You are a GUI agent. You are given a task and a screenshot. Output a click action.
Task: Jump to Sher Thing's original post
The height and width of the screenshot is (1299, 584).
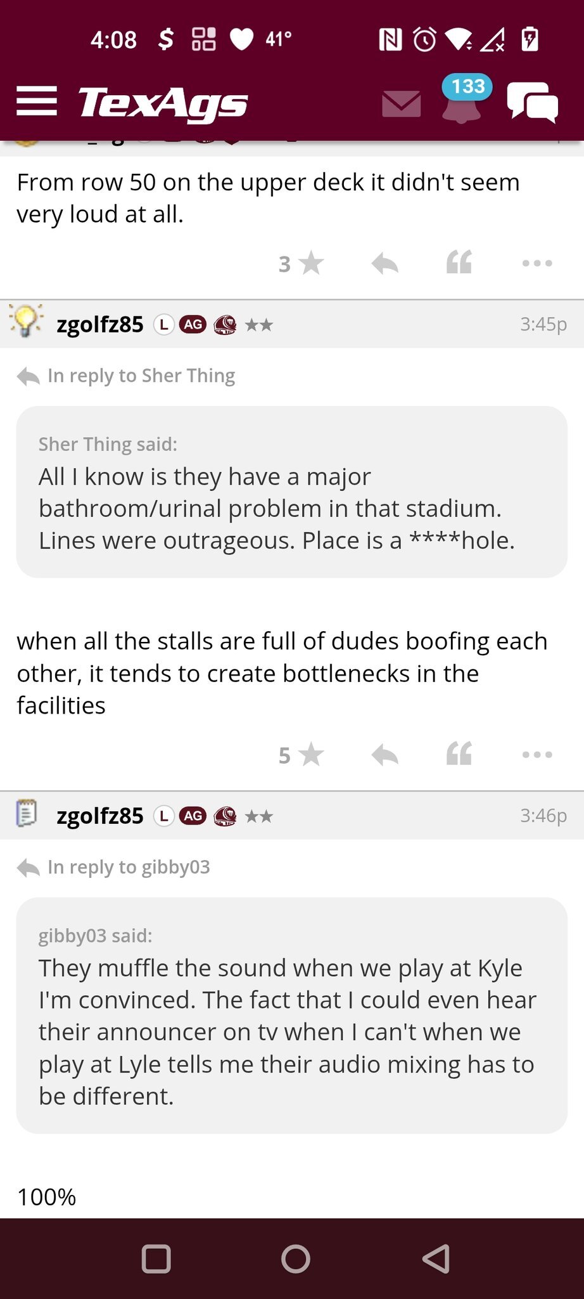(x=141, y=376)
